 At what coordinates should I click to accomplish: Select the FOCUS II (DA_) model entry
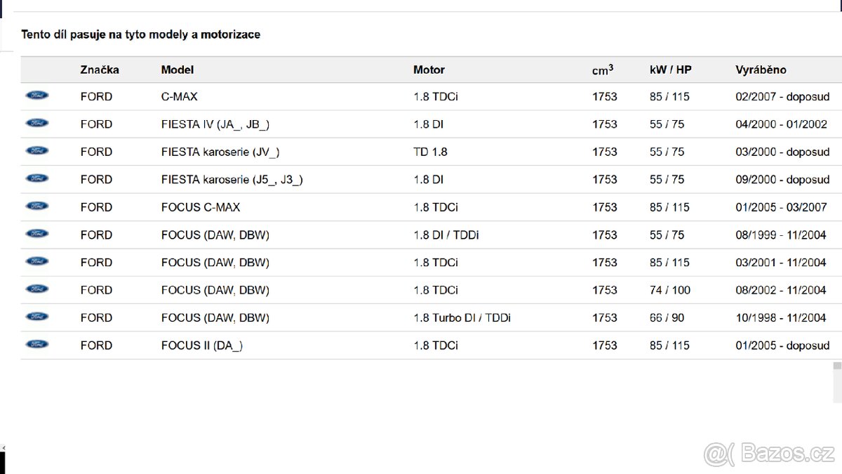pos(202,345)
